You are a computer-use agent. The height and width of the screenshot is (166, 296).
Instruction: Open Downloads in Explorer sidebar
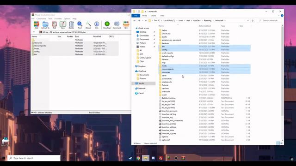(x=144, y=36)
